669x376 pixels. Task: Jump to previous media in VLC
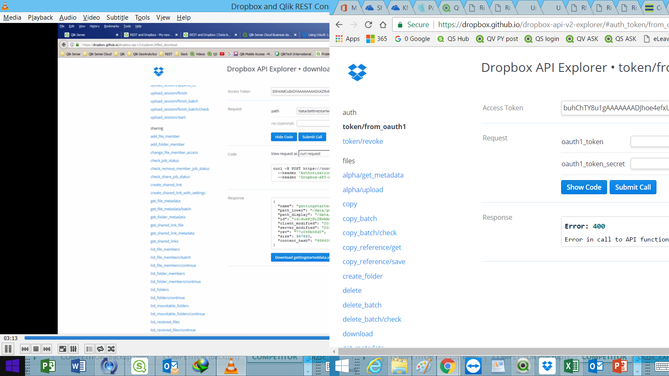point(25,349)
